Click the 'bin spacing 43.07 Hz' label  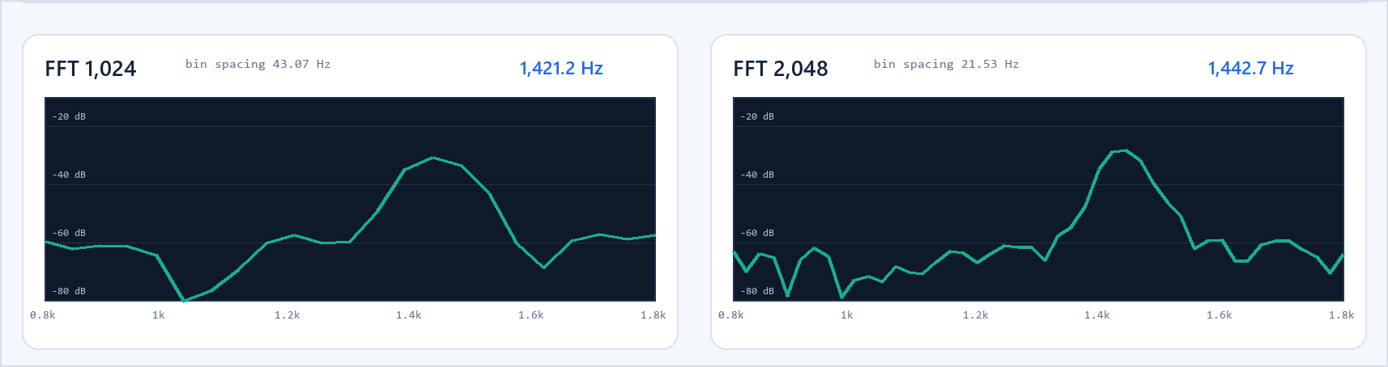[258, 64]
